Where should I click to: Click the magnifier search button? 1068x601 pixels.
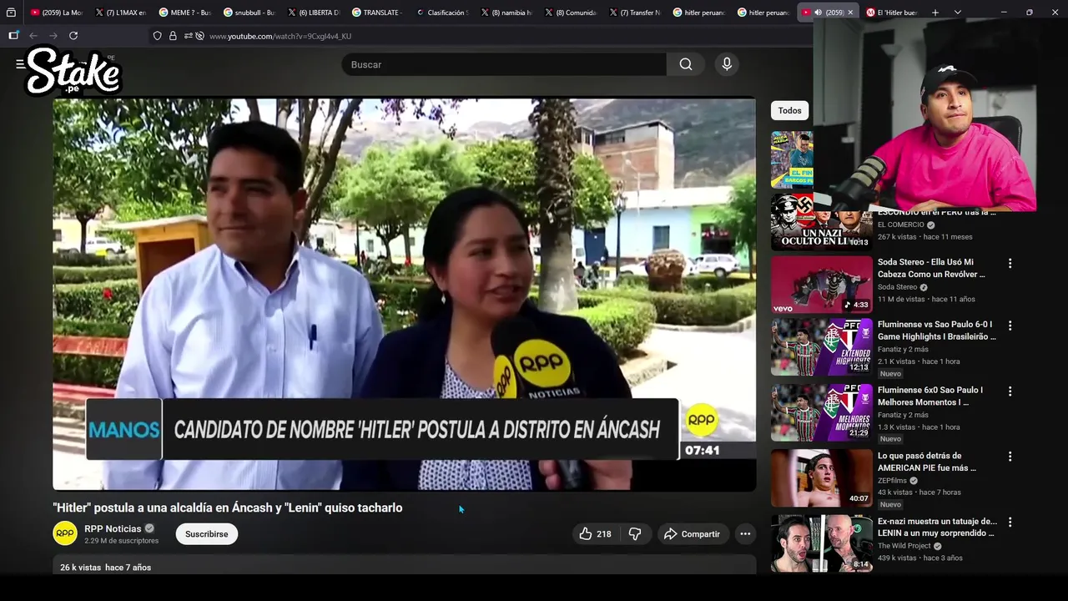(x=686, y=64)
